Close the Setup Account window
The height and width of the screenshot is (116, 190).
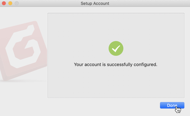pos(4,3)
